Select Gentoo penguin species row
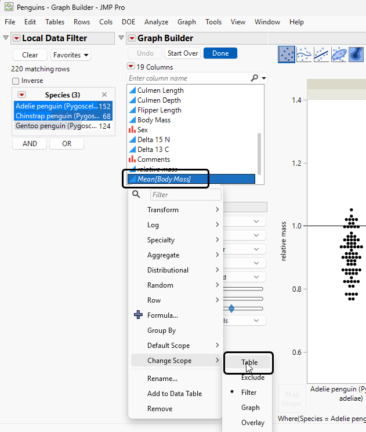The image size is (366, 432). coord(63,126)
